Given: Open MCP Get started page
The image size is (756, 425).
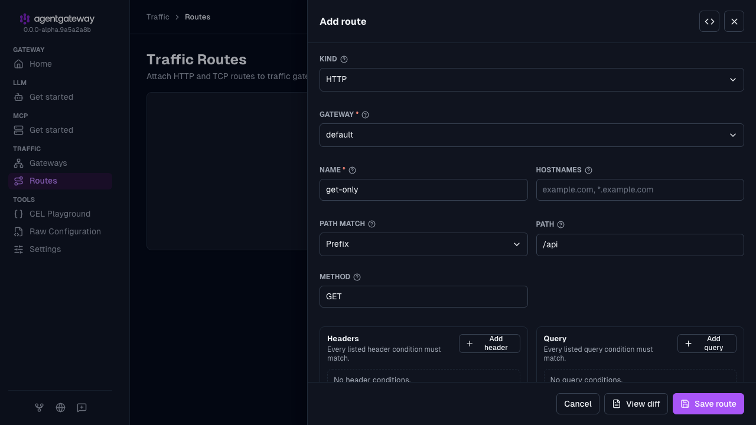Looking at the screenshot, I should [60, 130].
